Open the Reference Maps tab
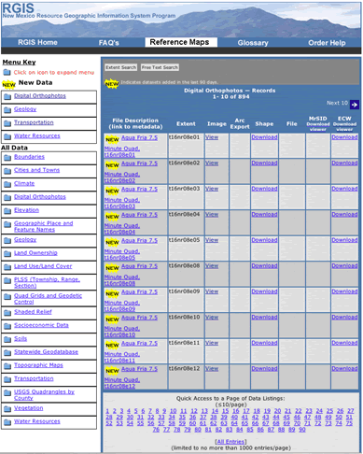Image resolution: width=363 pixels, height=454 pixels. [181, 42]
